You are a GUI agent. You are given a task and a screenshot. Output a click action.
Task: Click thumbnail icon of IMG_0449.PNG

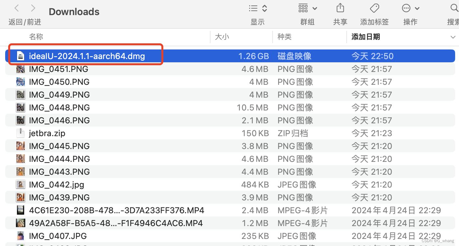click(20, 95)
